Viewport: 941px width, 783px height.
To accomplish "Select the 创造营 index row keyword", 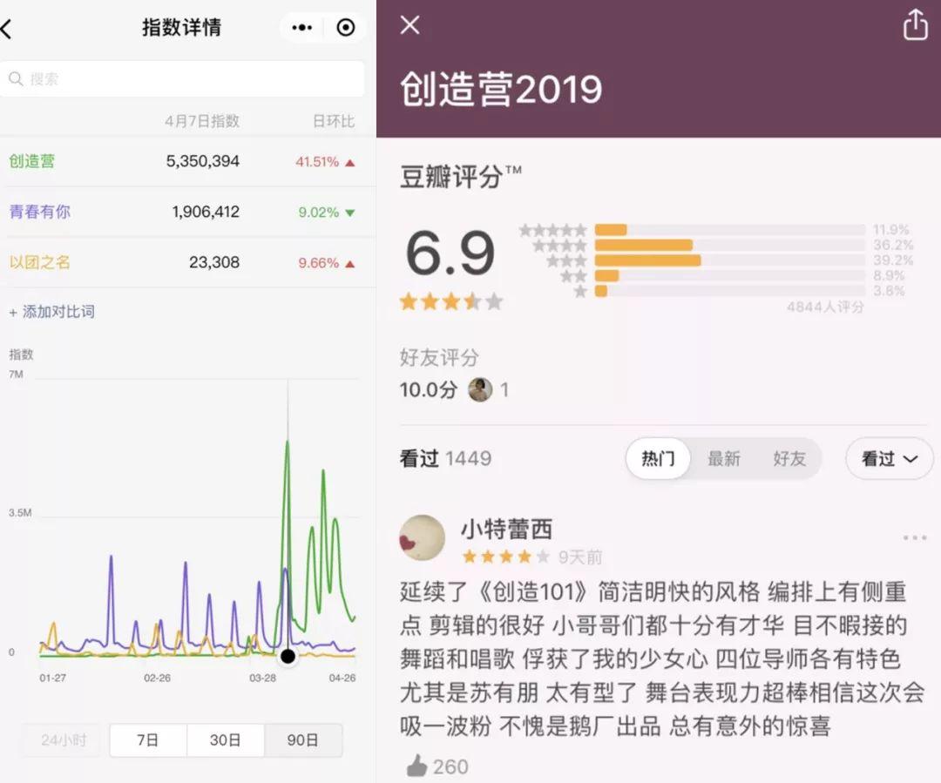I will pos(32,161).
